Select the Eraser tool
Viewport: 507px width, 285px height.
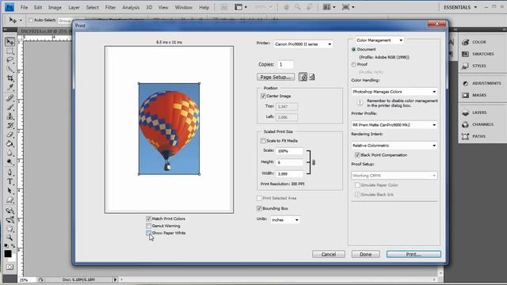[x=10, y=135]
